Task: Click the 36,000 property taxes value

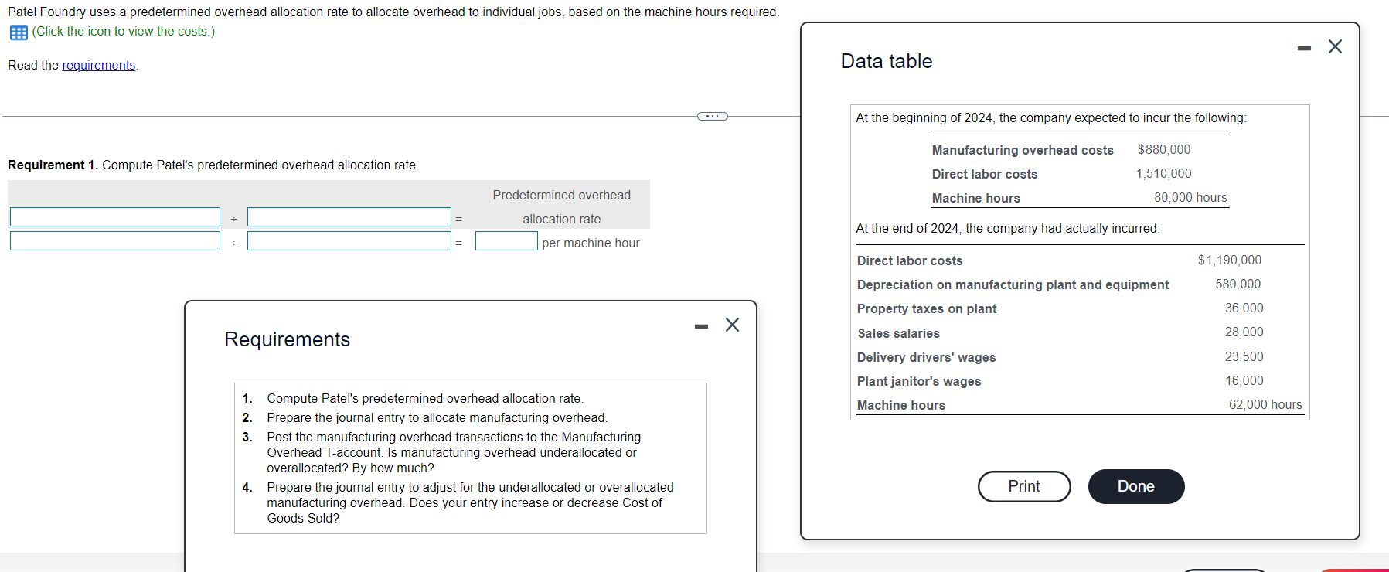Action: point(1244,308)
